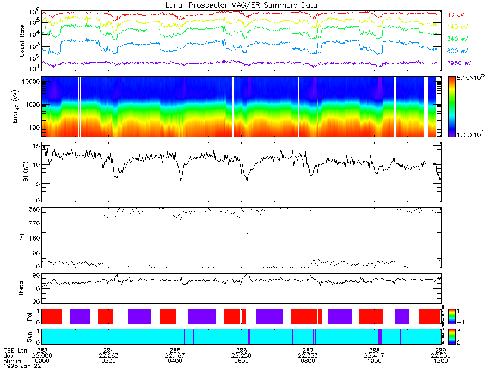Click time tick '1200'
Viewport: 490px width, 381px height.
440,361
